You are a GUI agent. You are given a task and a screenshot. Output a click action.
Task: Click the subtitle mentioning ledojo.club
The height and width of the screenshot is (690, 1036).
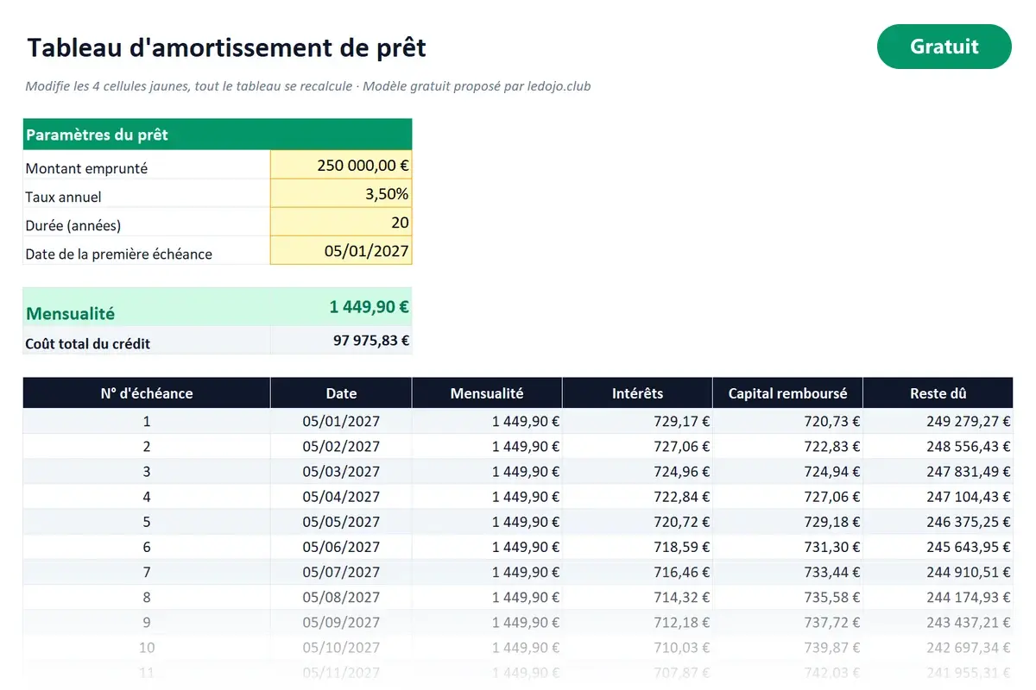tap(308, 86)
